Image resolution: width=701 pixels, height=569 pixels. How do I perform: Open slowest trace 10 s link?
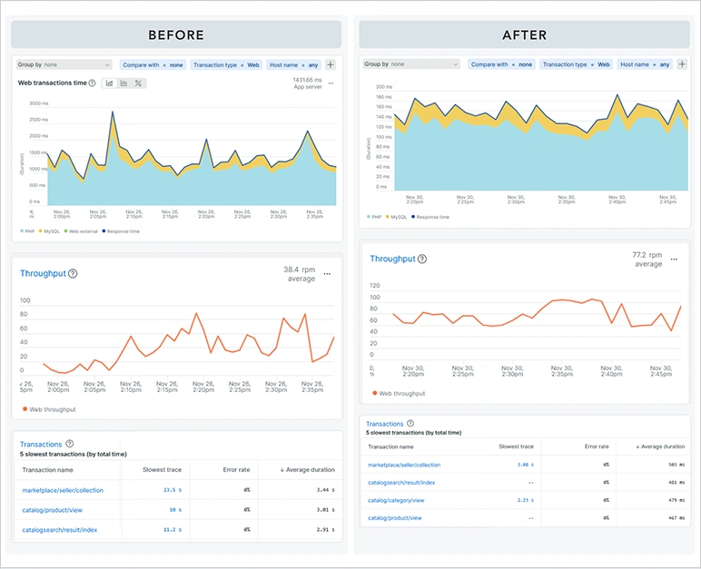pos(175,510)
